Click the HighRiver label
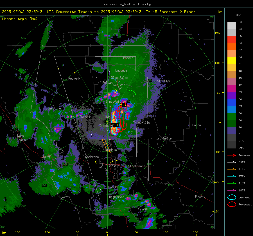 [x=117, y=197]
